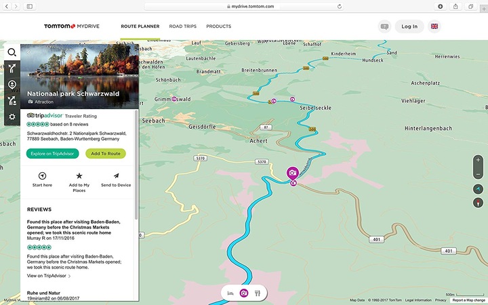Click the info panel scrollbar
The height and width of the screenshot is (305, 488).
(x=136, y=165)
